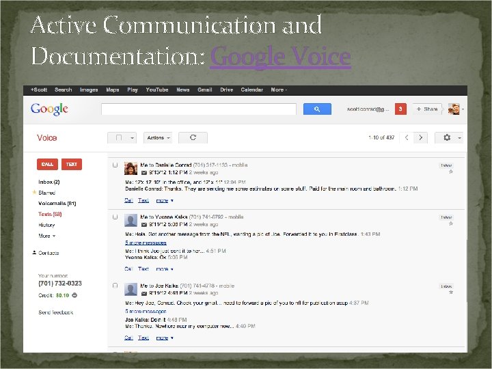Screen dimensions: 492x369
Task: Click the Contacts person icon
Action: [34, 252]
